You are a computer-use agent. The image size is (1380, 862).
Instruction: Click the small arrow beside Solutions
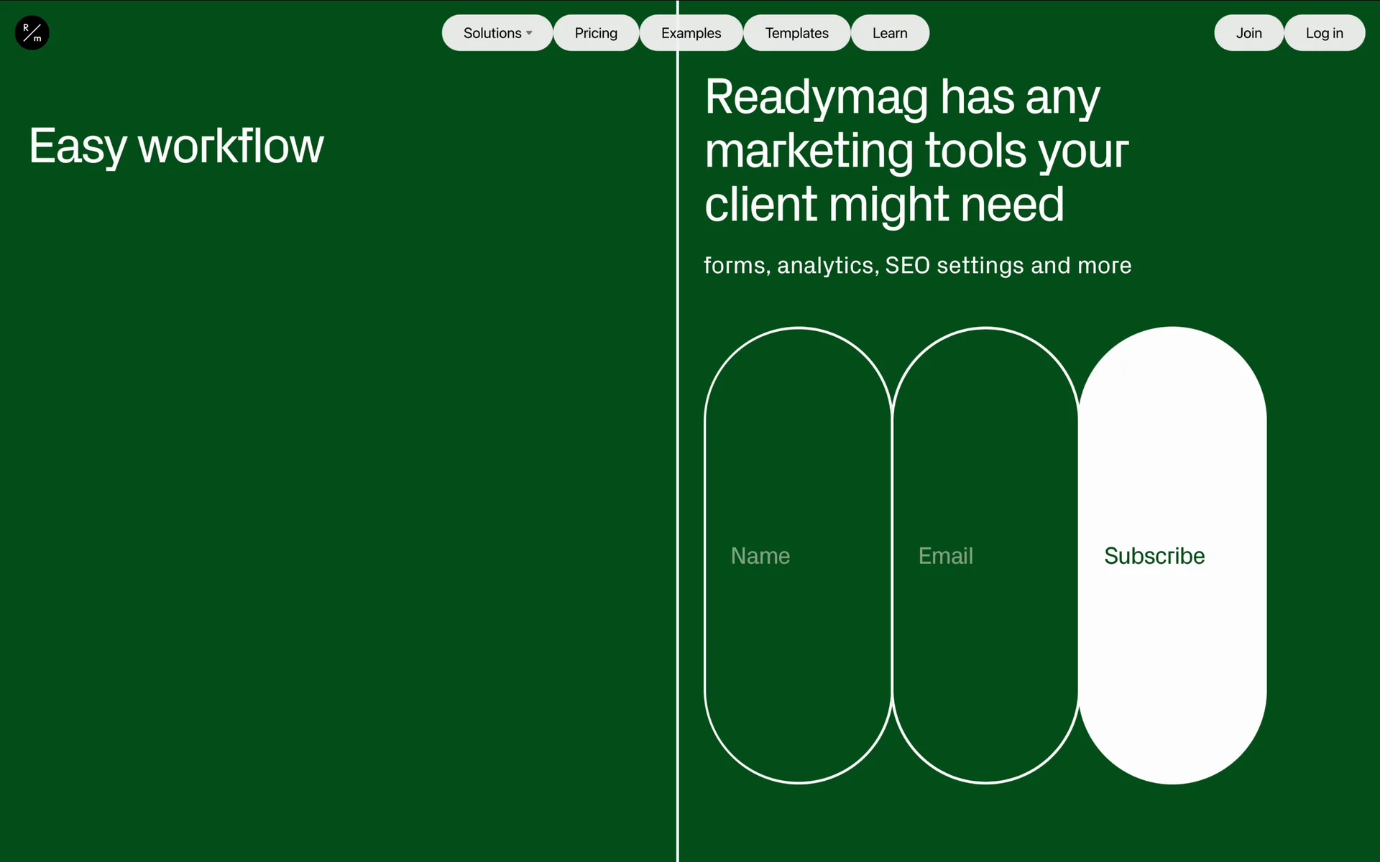click(530, 33)
